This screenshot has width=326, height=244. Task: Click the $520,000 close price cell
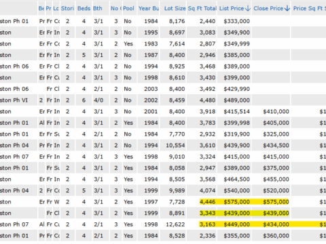[x=276, y=190]
